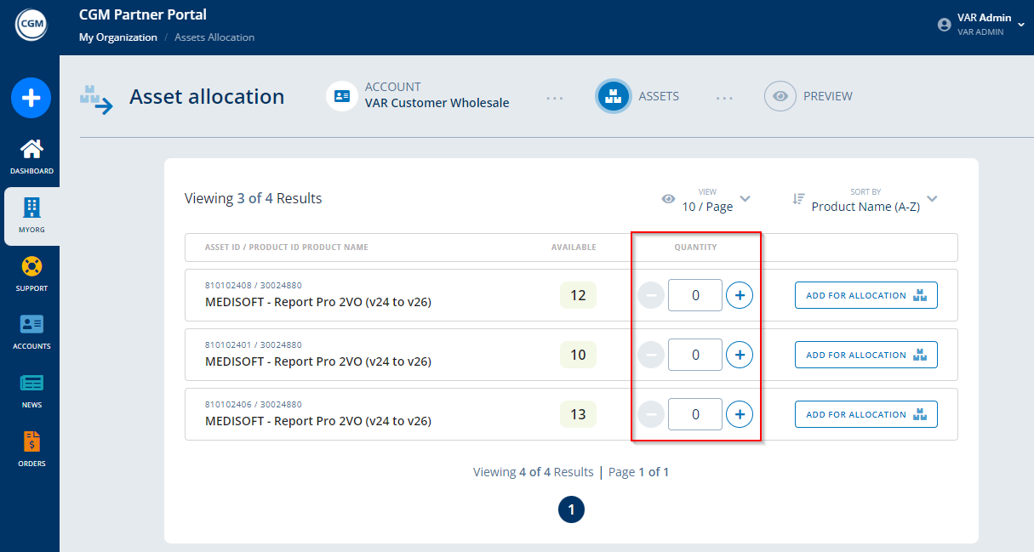Image resolution: width=1034 pixels, height=552 pixels.
Task: Increase quantity for asset 810102401
Action: coord(740,355)
